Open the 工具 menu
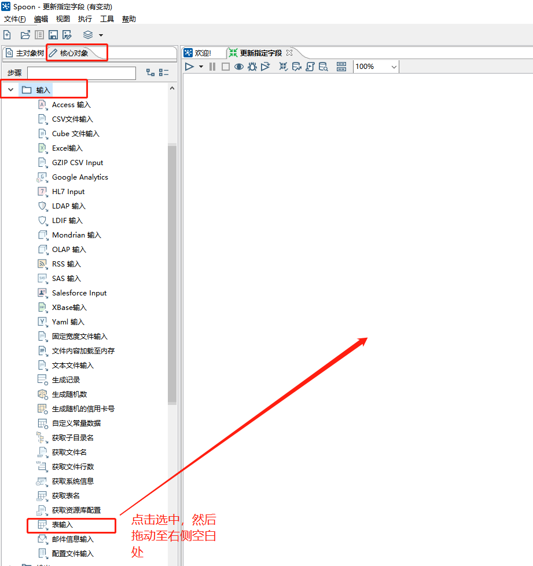Image resolution: width=533 pixels, height=566 pixels. point(106,19)
